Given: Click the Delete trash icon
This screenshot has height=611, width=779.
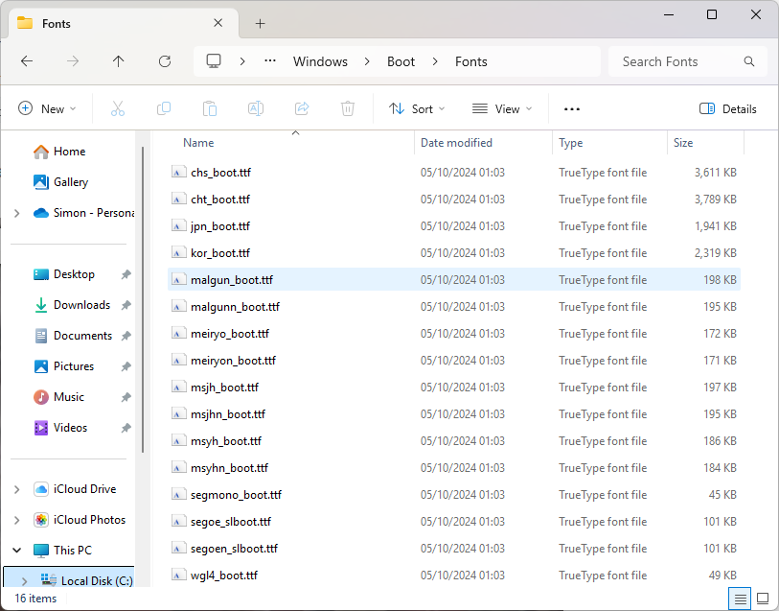Looking at the screenshot, I should click(x=348, y=108).
